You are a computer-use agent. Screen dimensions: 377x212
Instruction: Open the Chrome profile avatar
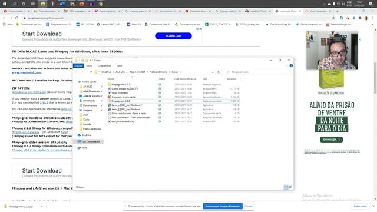click(366, 18)
